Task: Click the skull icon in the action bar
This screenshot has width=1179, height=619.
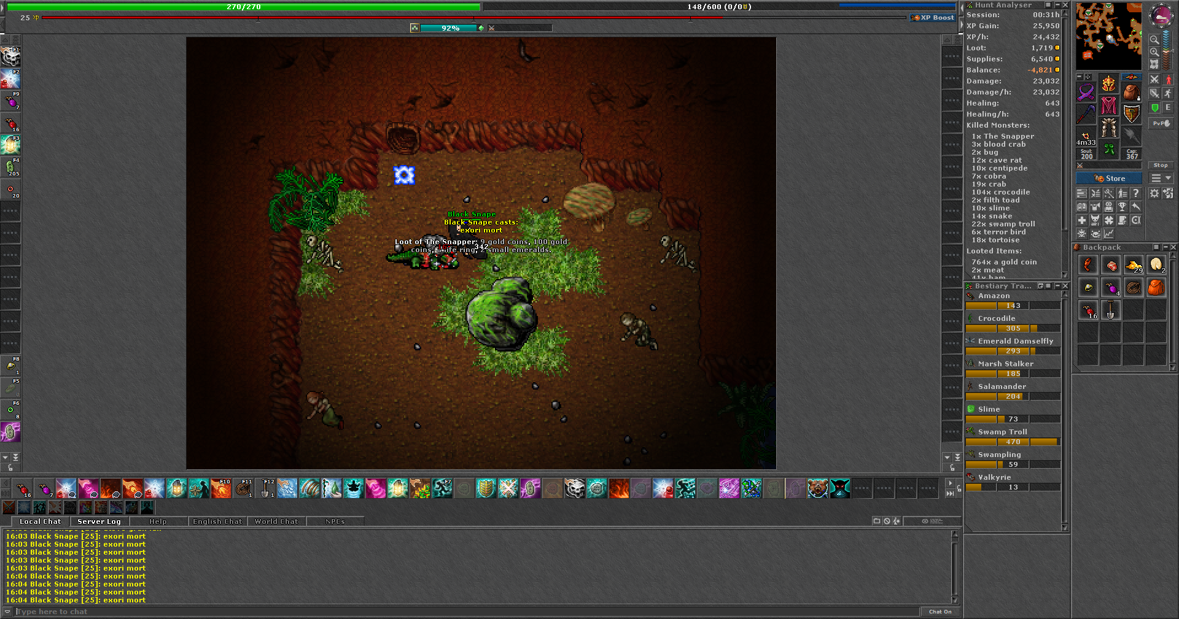Action: 574,488
